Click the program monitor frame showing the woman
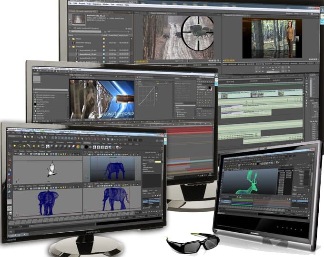The image size is (324, 257). pyautogui.click(x=272, y=38)
